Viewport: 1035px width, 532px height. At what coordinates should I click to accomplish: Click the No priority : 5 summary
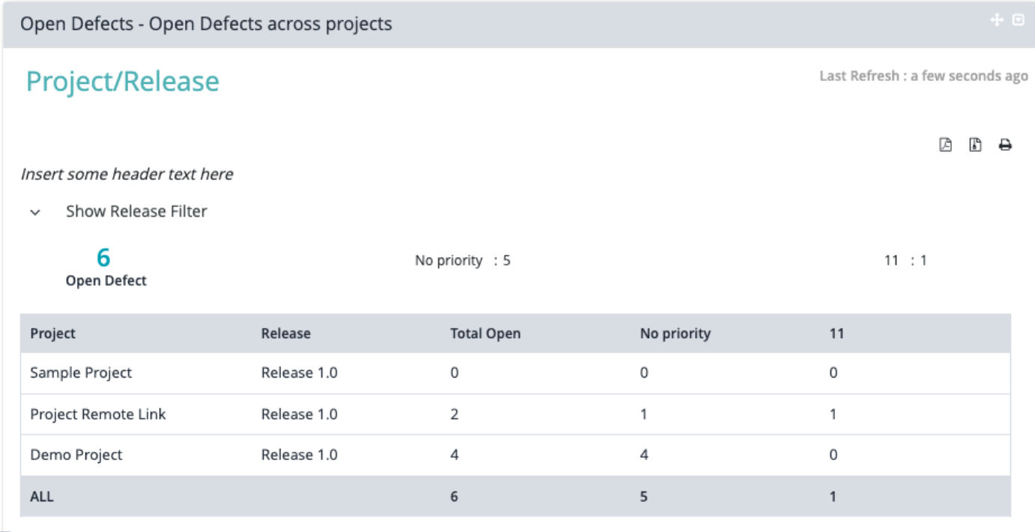pos(462,261)
